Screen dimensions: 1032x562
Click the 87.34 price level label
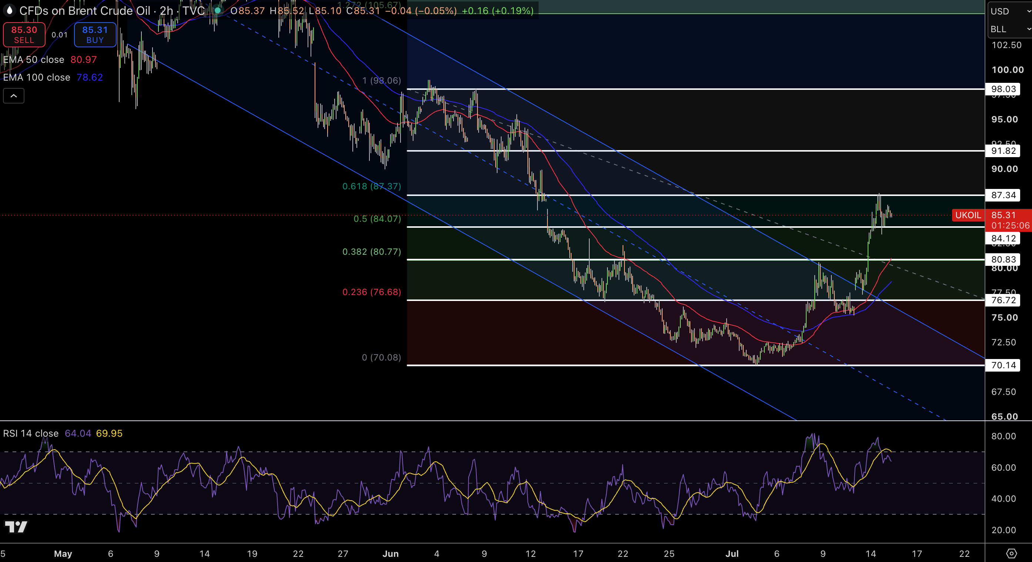(1003, 195)
